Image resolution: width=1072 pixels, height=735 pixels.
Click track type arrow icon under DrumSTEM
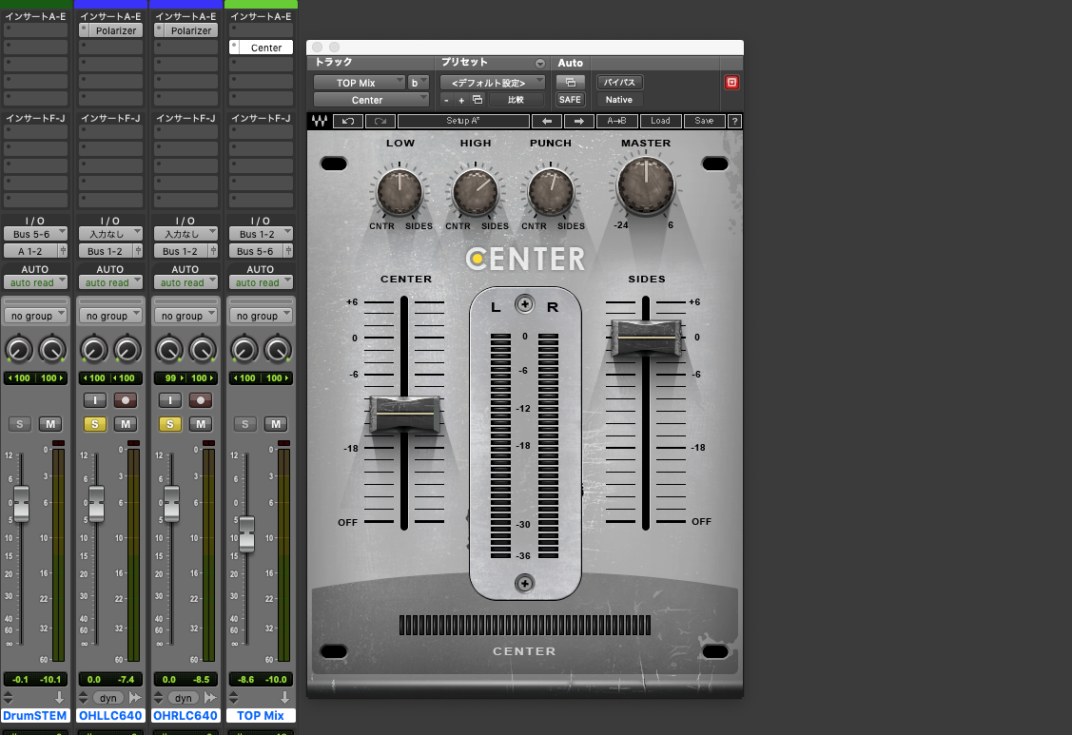tap(60, 697)
